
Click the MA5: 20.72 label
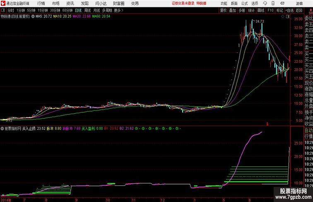(x=44, y=17)
